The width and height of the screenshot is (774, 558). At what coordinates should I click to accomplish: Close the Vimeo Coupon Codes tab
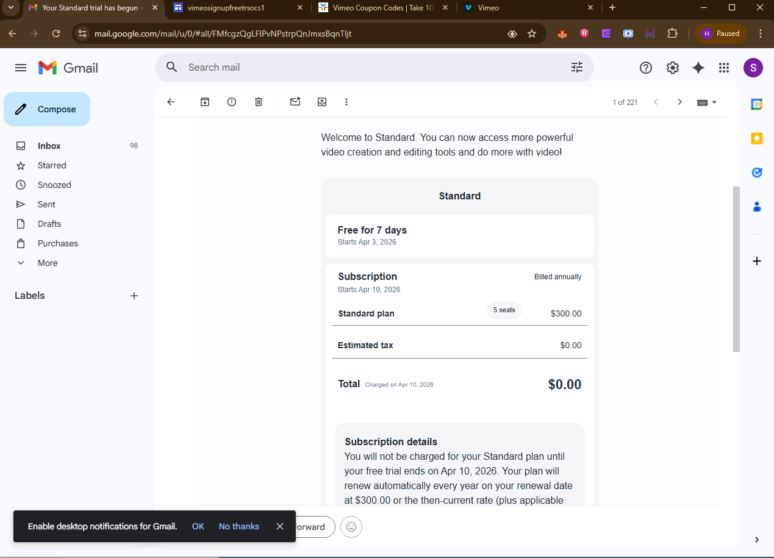(445, 8)
